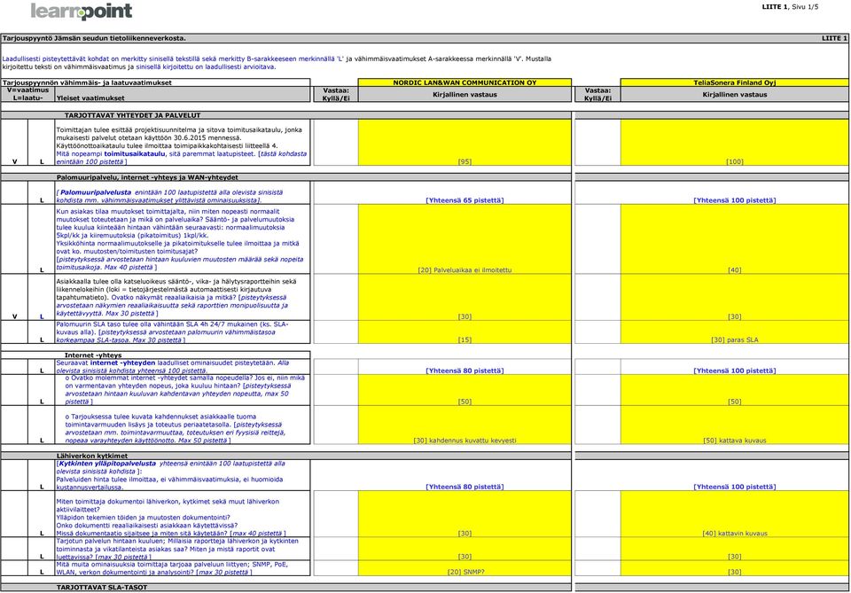
Task: Select the 'LIITE 1, Sivu 1/5' page indicator
Action: click(790, 6)
